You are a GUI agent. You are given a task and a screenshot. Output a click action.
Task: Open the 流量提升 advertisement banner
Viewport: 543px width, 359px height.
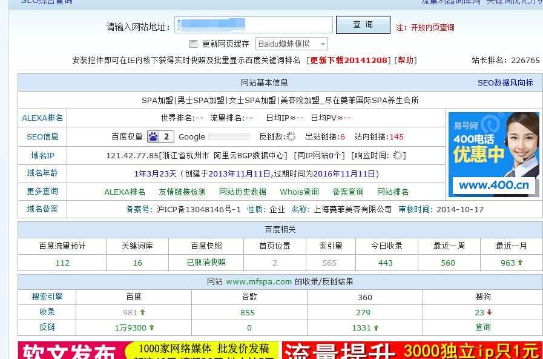(x=412, y=350)
